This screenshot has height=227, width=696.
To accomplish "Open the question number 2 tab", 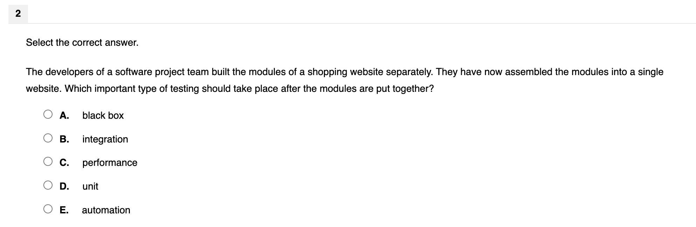I will pos(18,14).
